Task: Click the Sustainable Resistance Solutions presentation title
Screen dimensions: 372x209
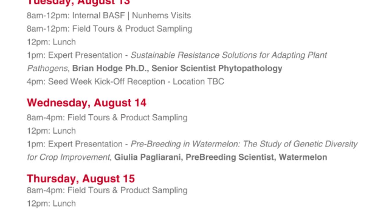Action: [177, 62]
